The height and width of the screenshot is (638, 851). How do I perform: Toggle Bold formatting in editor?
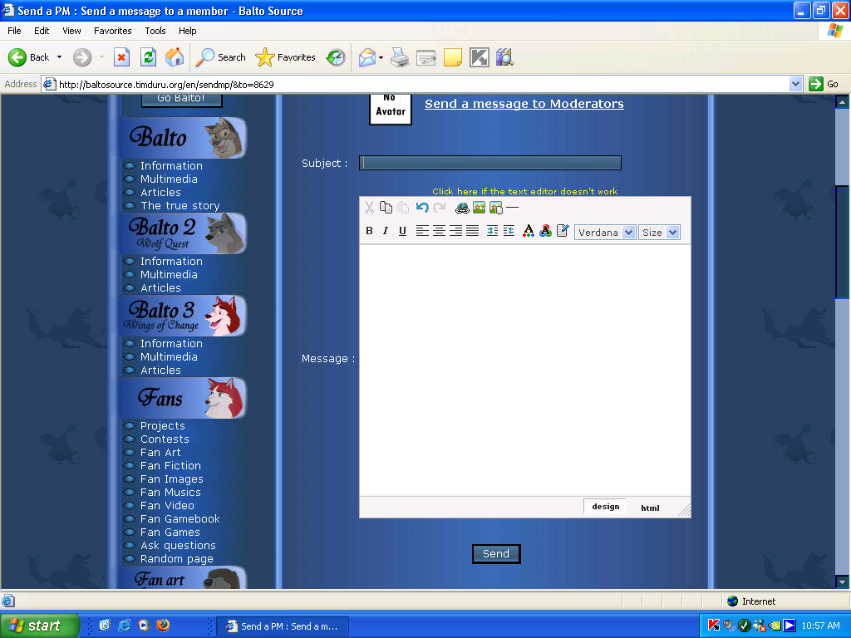(369, 231)
